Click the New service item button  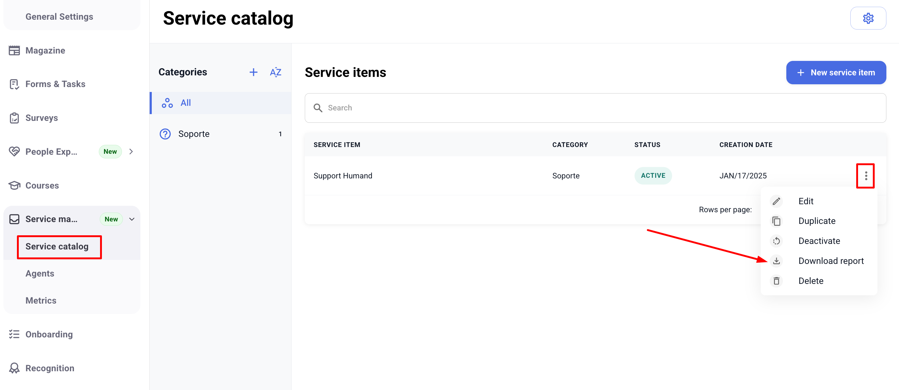click(x=836, y=73)
